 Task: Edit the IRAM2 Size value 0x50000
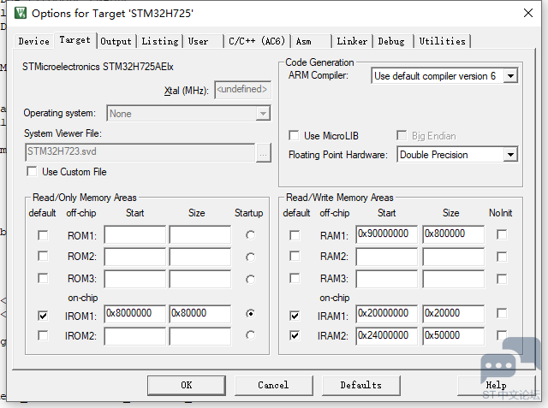[453, 336]
